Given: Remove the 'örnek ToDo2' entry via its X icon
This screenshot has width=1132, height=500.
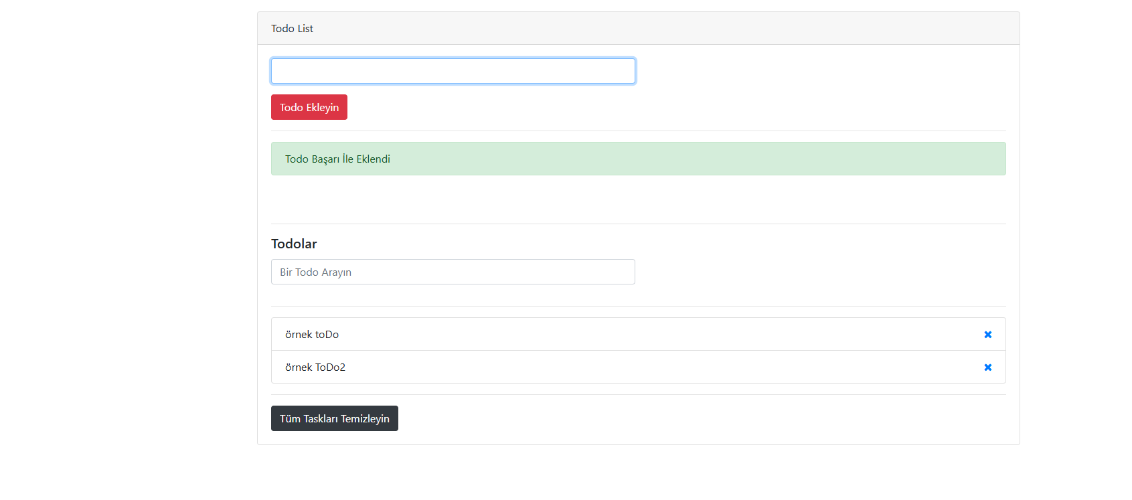Looking at the screenshot, I should tap(987, 367).
